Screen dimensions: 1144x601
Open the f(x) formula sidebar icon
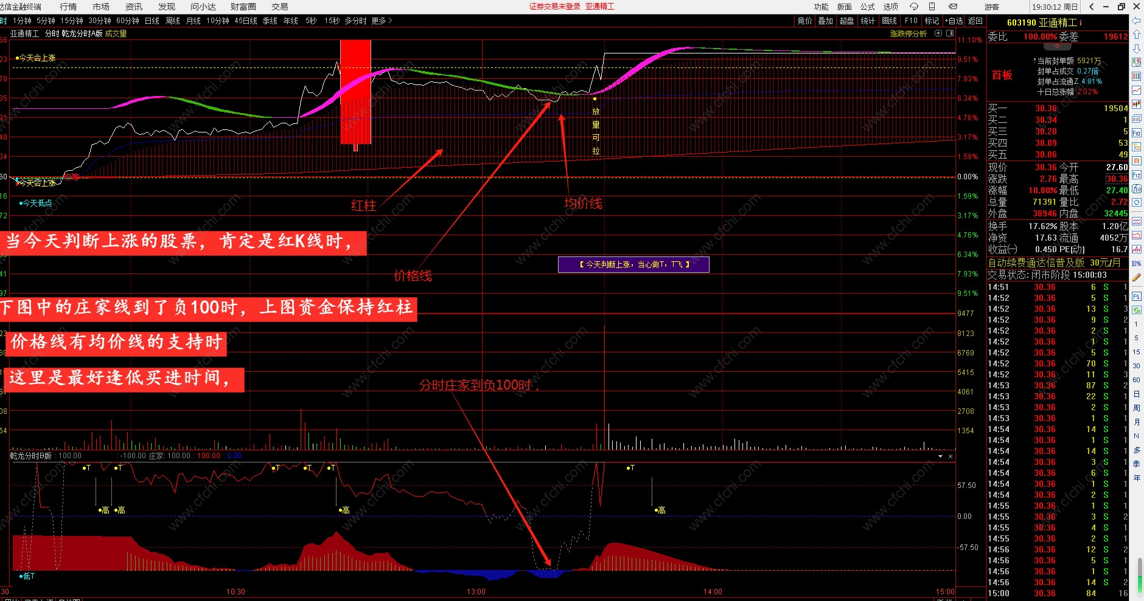pos(1136,189)
